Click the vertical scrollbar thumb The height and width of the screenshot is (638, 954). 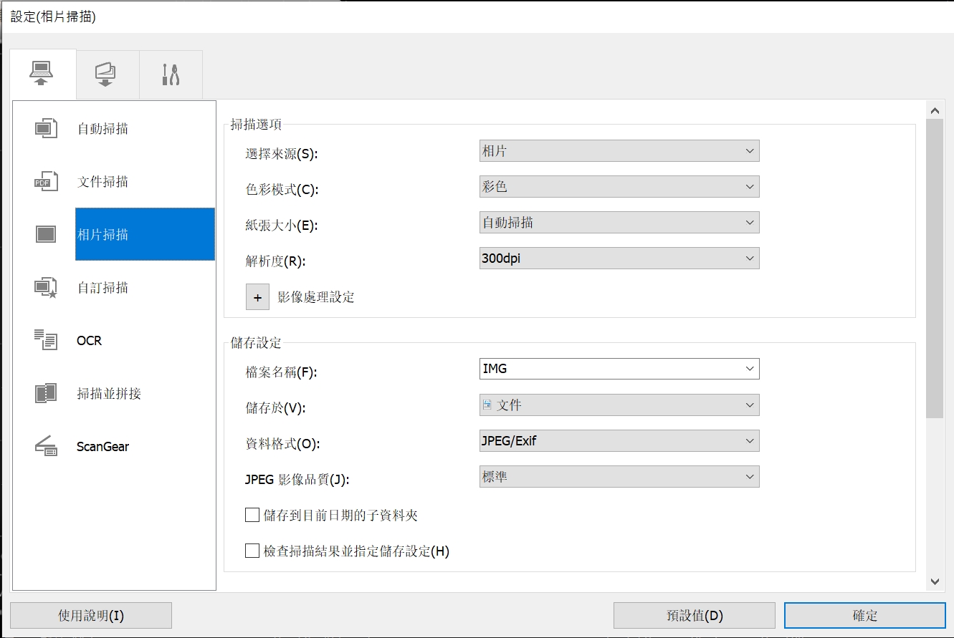(x=935, y=269)
